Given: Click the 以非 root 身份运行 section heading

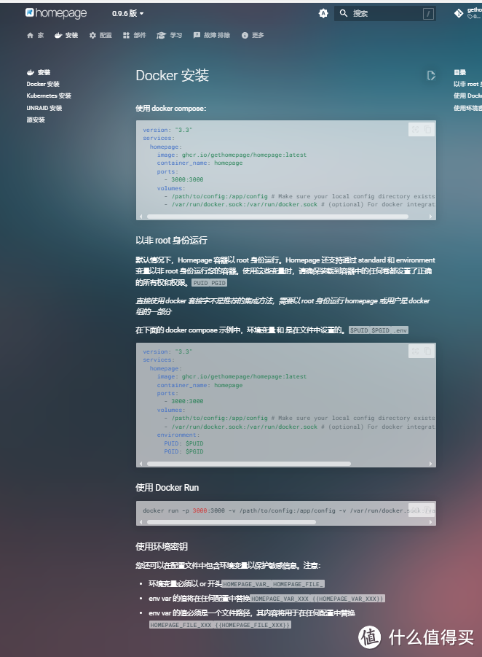Looking at the screenshot, I should tap(172, 241).
